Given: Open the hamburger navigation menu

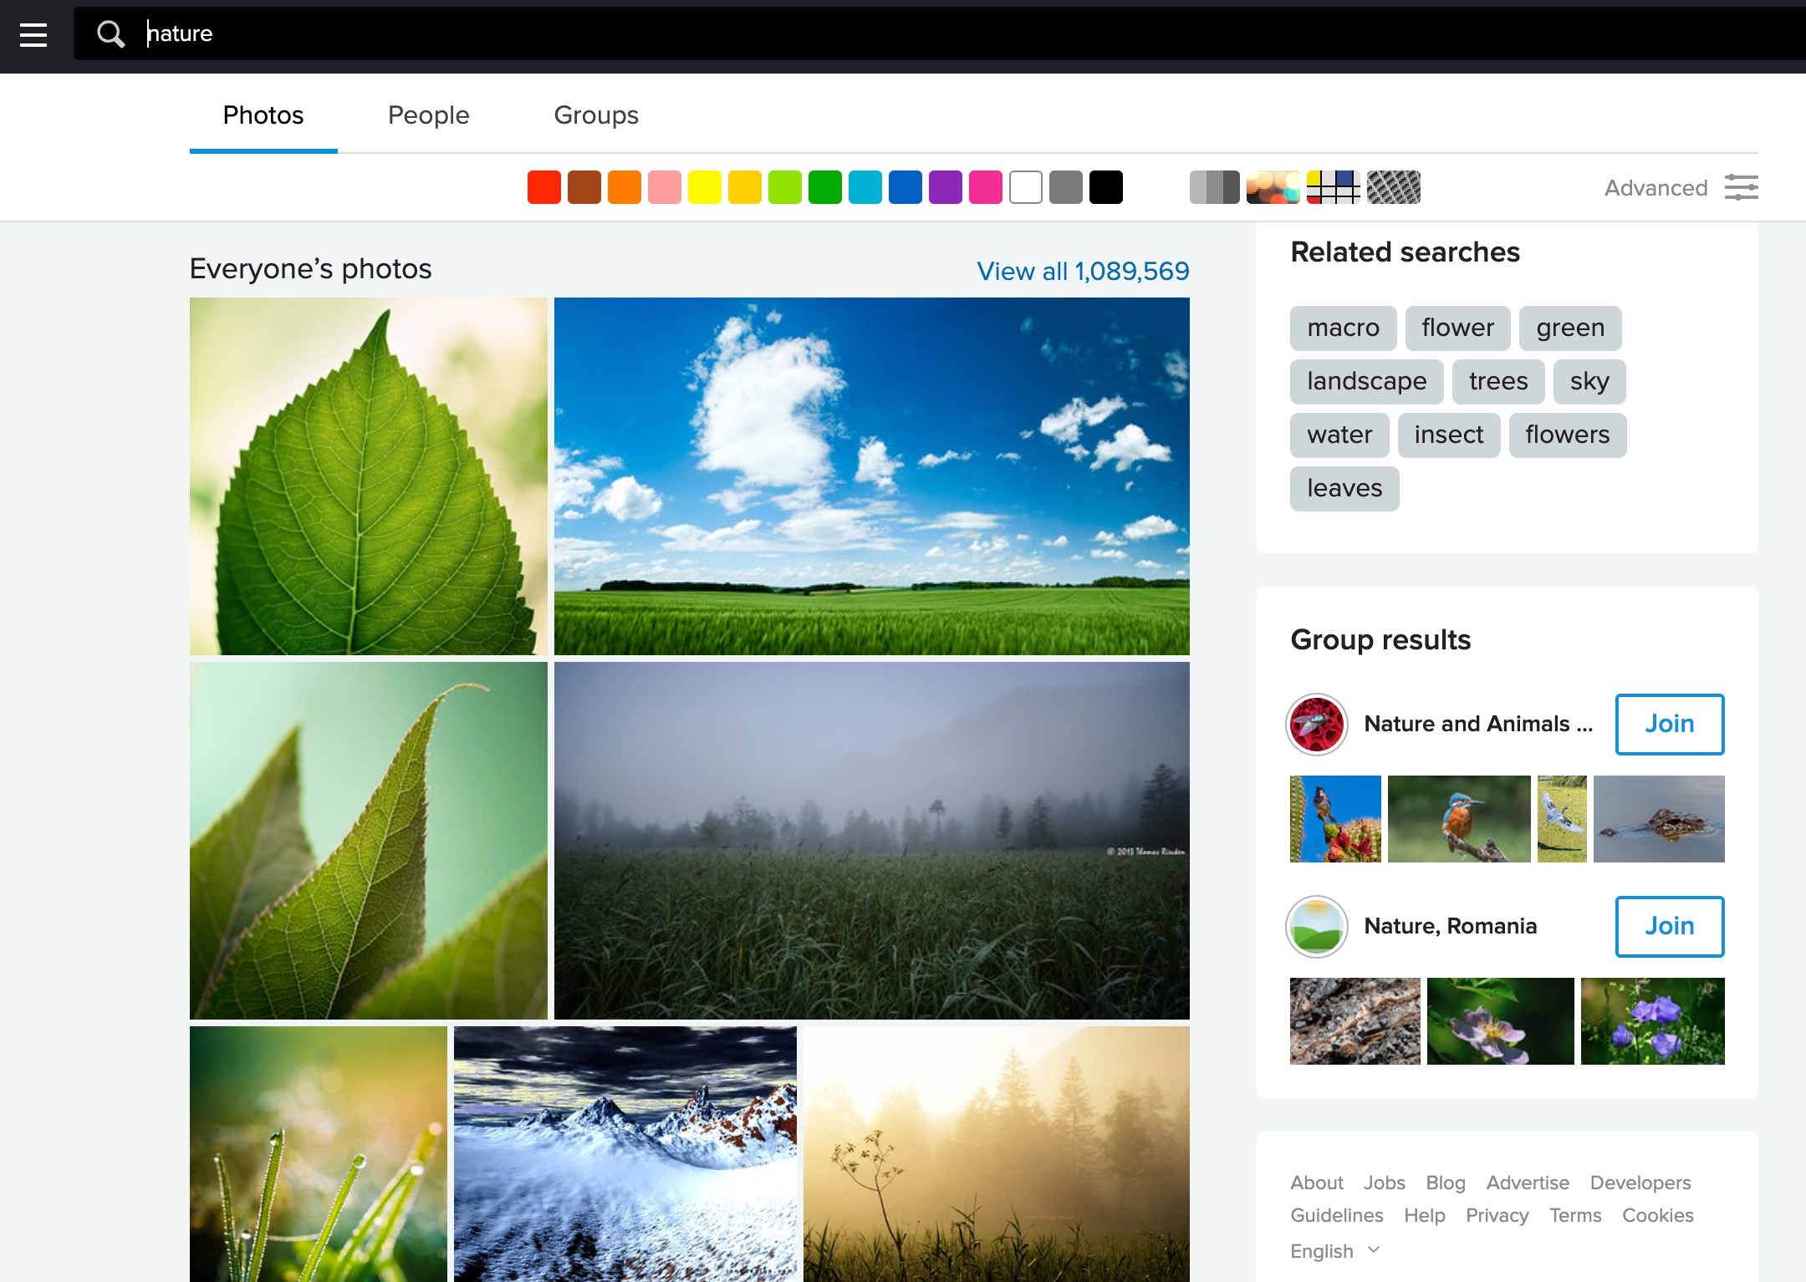Looking at the screenshot, I should point(33,35).
